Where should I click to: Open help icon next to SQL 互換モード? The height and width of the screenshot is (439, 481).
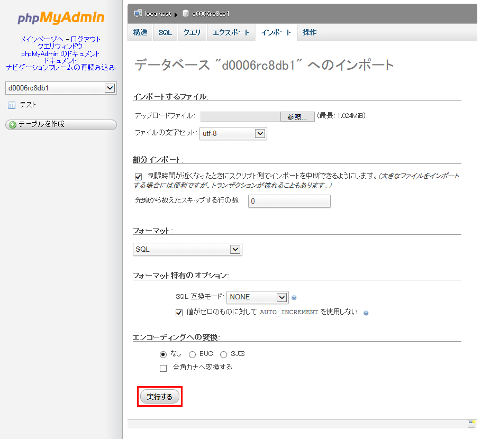tap(294, 297)
